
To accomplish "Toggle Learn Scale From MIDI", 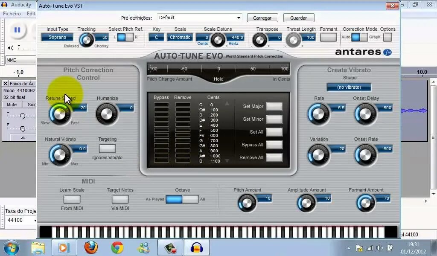I will coord(72,199).
